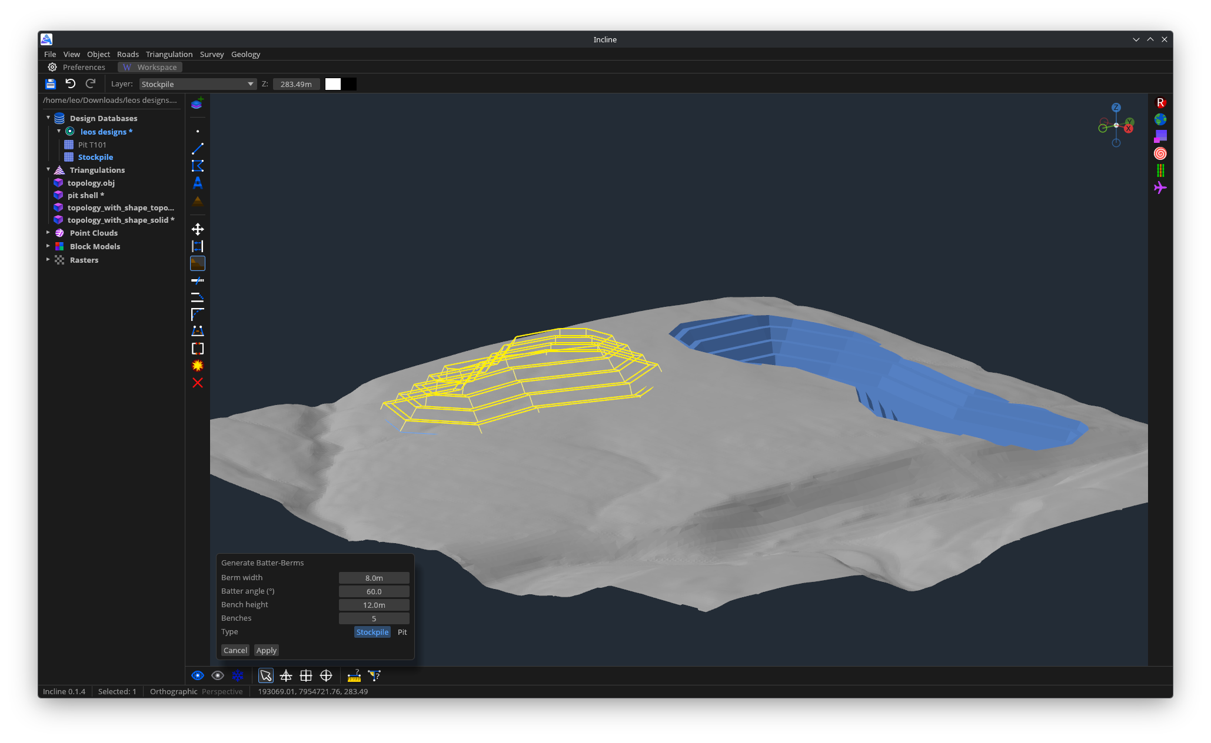Switch to Perspective view mode
The image size is (1211, 743).
222,692
